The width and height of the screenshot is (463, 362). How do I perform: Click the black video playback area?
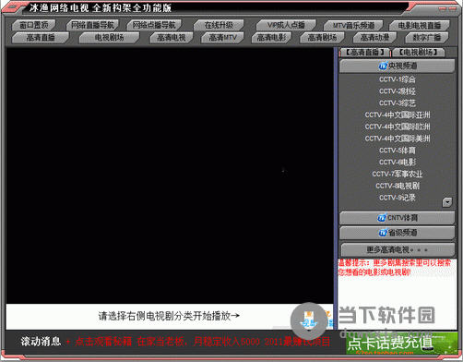tap(170, 175)
